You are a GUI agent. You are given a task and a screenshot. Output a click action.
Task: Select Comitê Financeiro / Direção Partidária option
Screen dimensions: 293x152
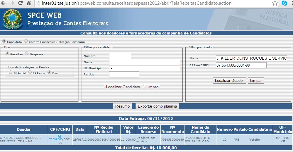26,41
